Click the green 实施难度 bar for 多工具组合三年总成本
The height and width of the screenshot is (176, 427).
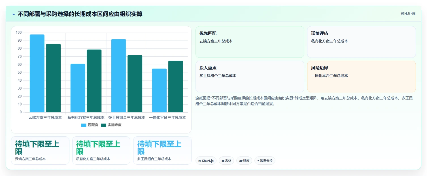(x=135, y=84)
